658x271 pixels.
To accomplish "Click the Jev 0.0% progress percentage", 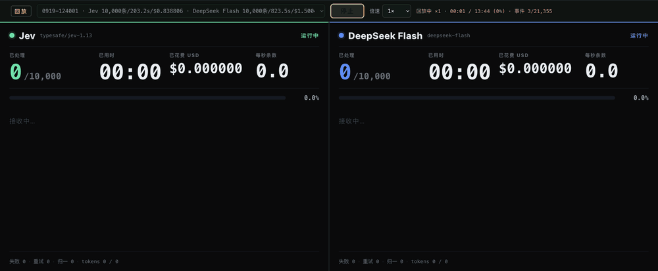I will (x=311, y=98).
